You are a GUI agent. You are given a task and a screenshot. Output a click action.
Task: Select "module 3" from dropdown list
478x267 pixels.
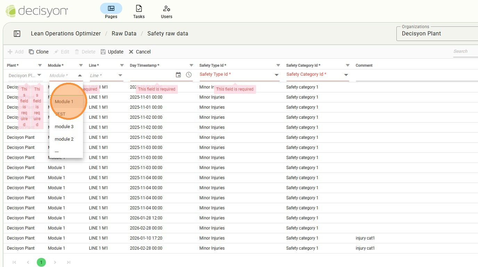pyautogui.click(x=64, y=127)
